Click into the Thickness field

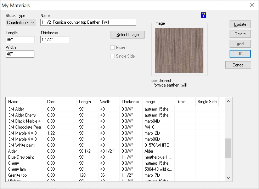coord(55,40)
